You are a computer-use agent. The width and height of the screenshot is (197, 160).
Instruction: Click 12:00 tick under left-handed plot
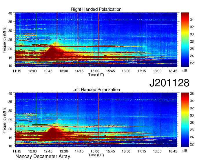pos(32,151)
